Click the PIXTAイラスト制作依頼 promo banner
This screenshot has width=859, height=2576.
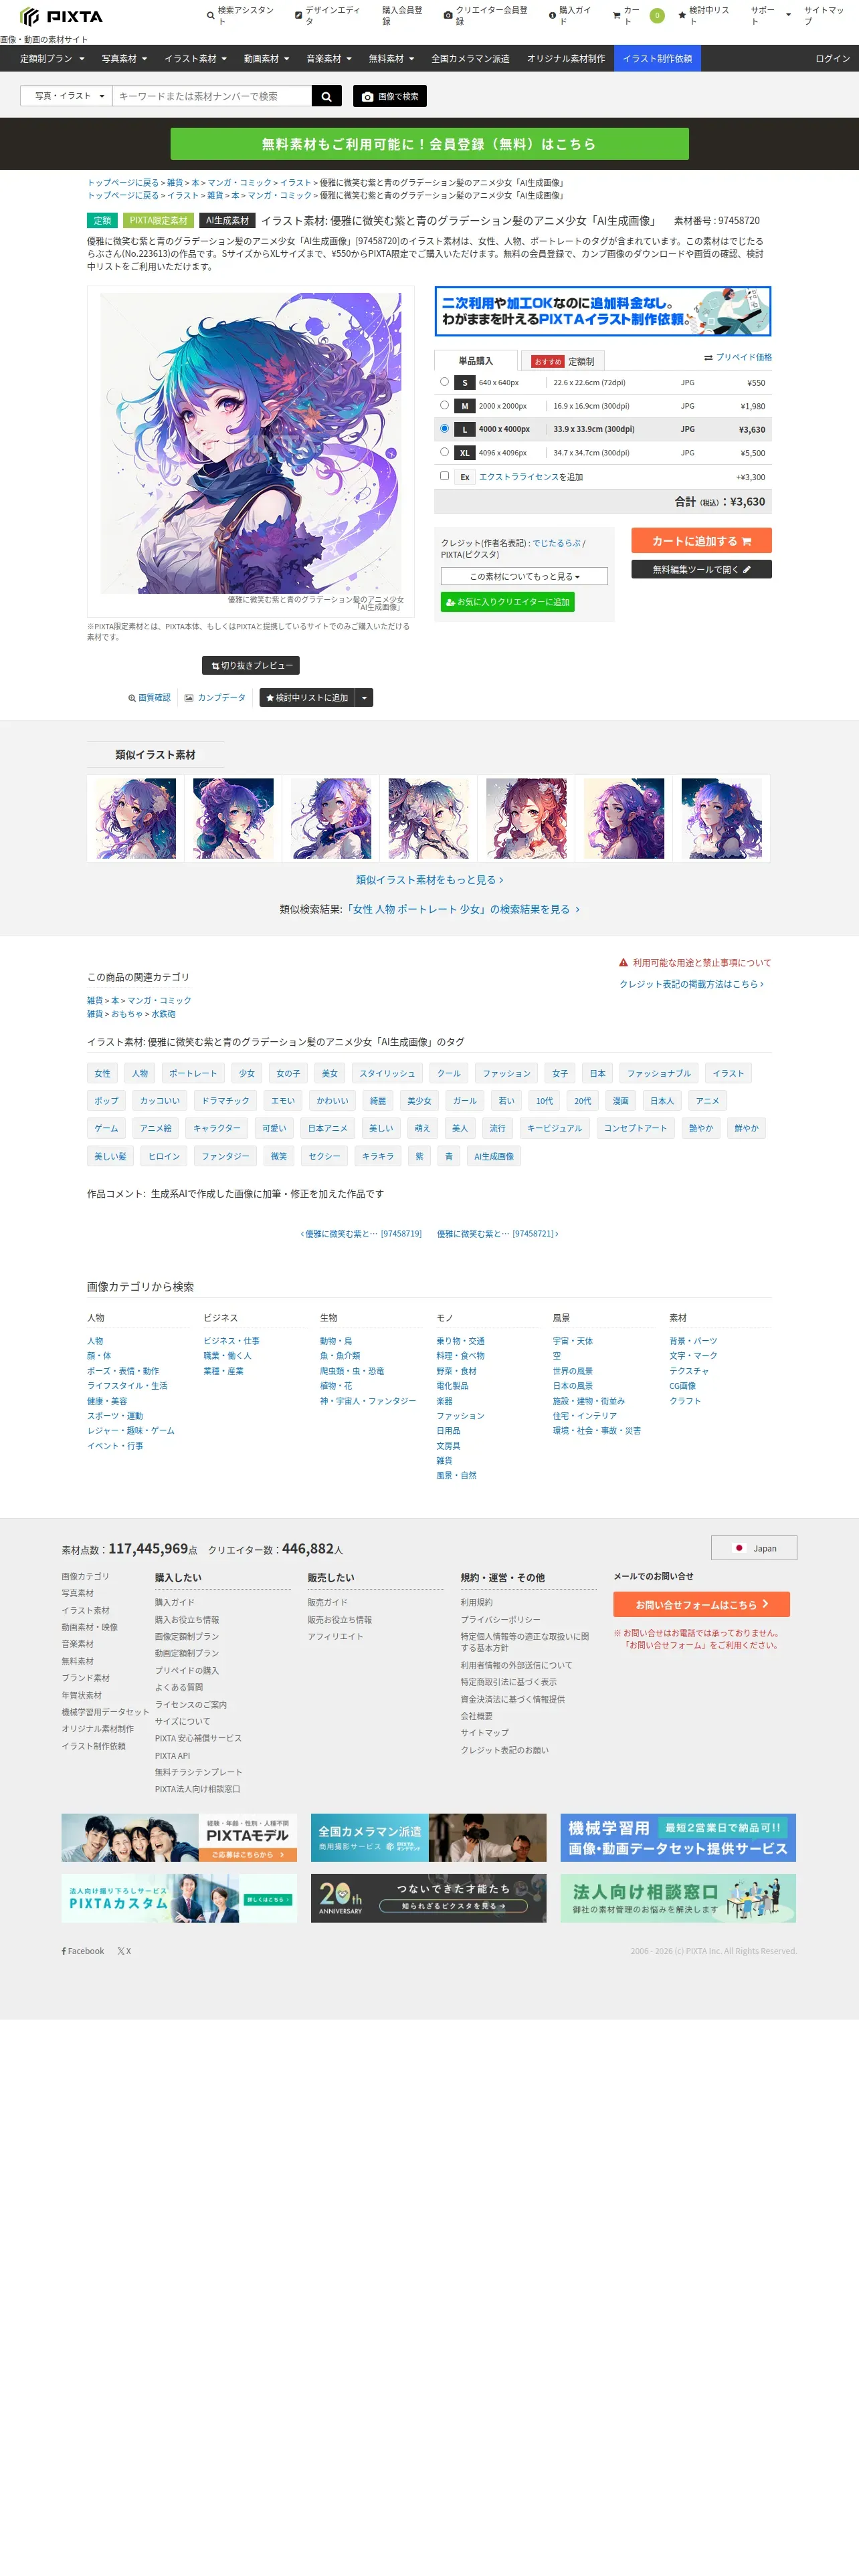603,311
